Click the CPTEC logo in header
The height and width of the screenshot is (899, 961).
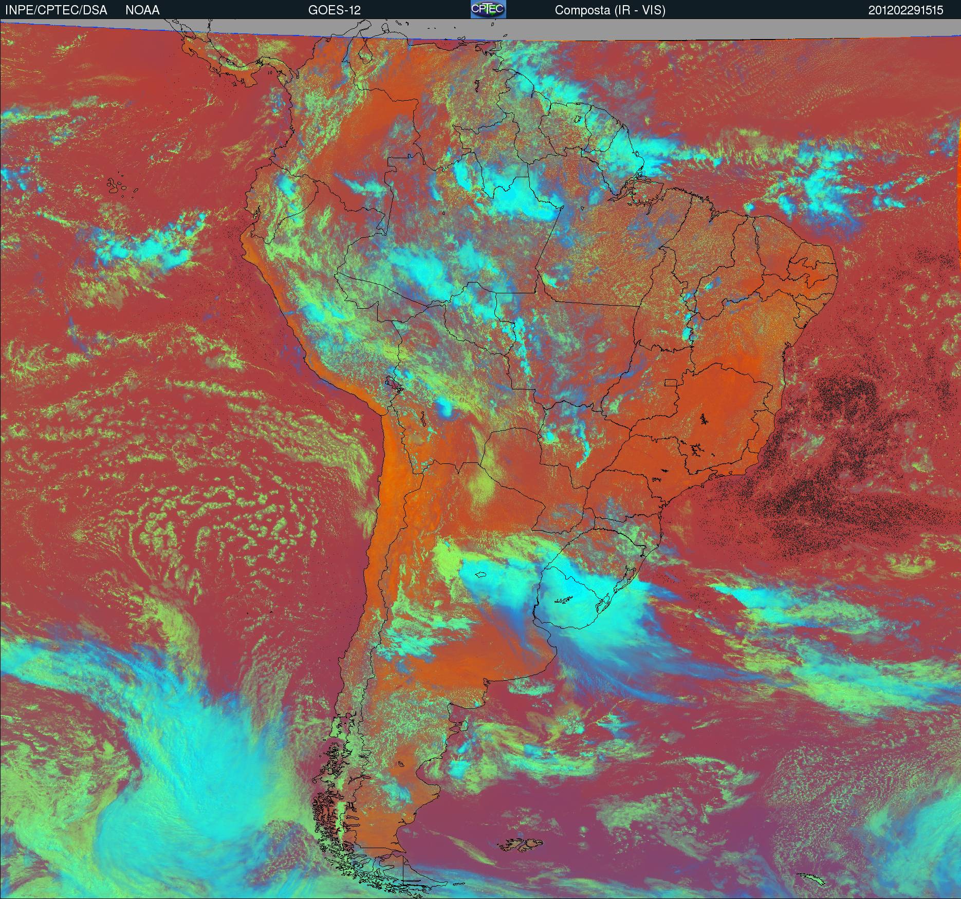point(488,9)
